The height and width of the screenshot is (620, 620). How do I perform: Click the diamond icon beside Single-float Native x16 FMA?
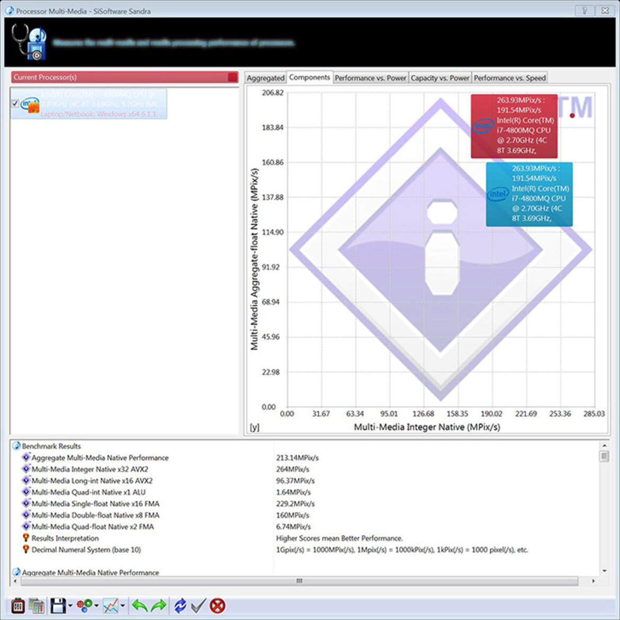click(x=26, y=503)
